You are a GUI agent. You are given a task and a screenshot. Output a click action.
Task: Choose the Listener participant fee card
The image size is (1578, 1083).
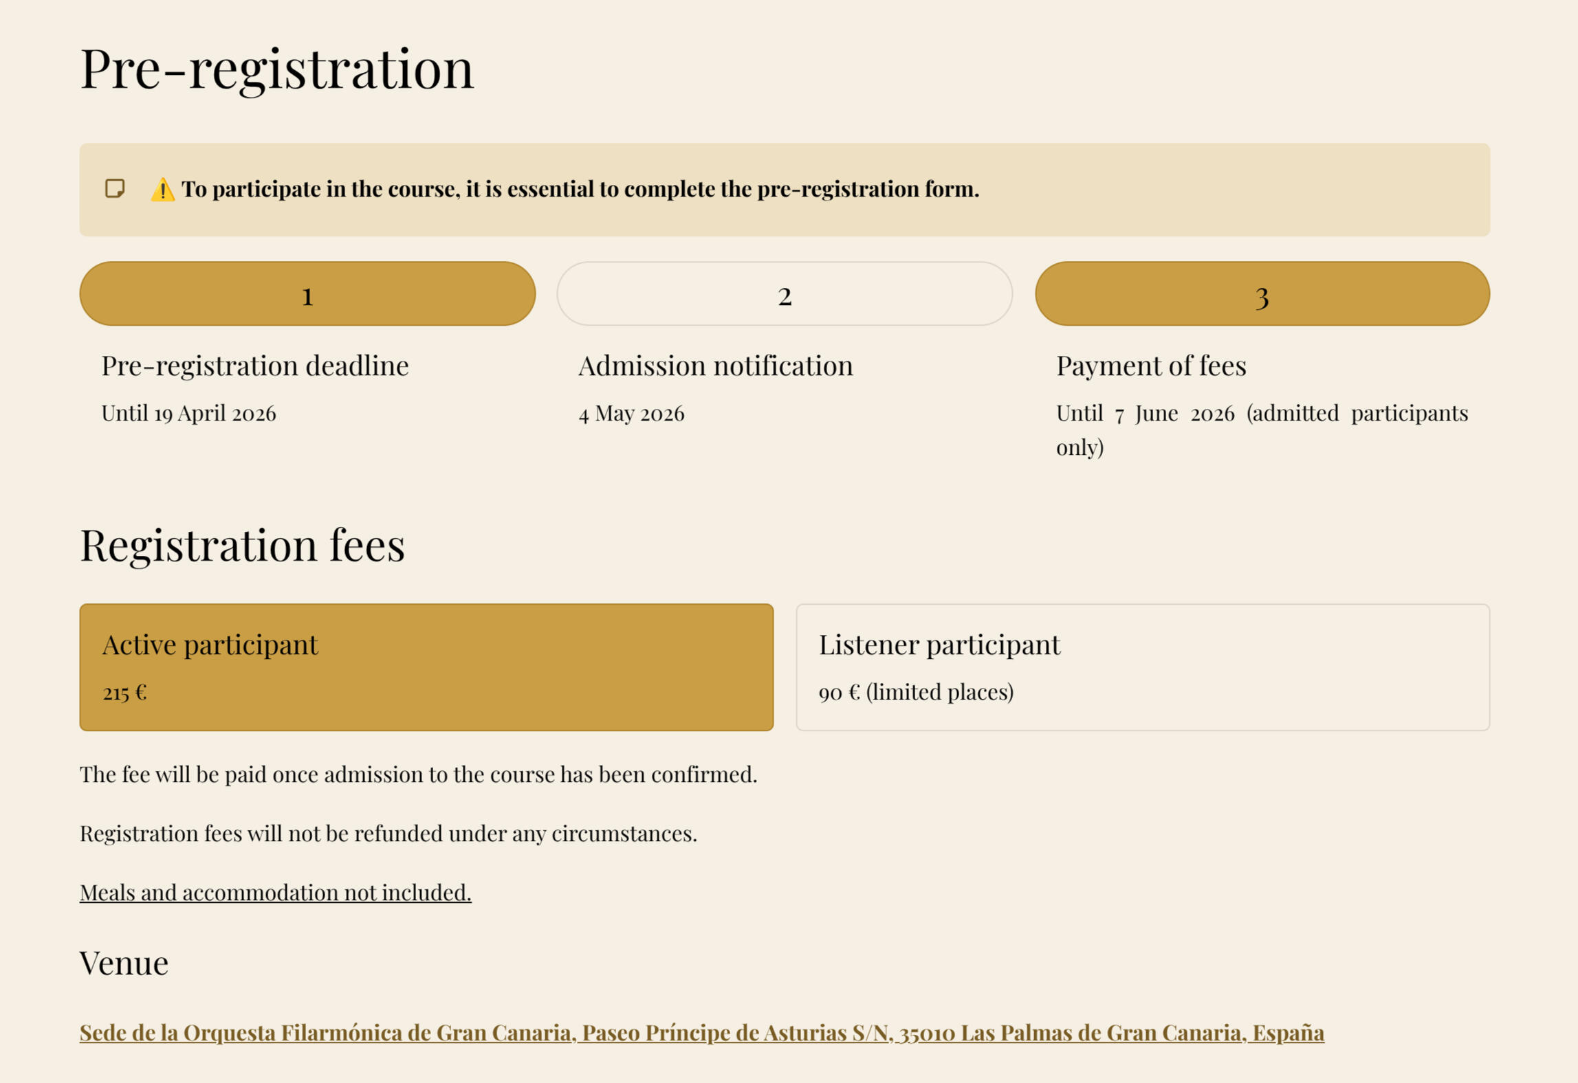1142,667
